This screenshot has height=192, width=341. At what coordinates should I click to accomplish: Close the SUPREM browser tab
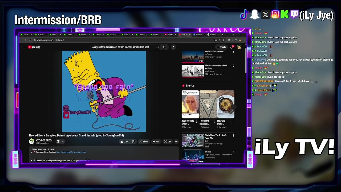tap(75, 34)
